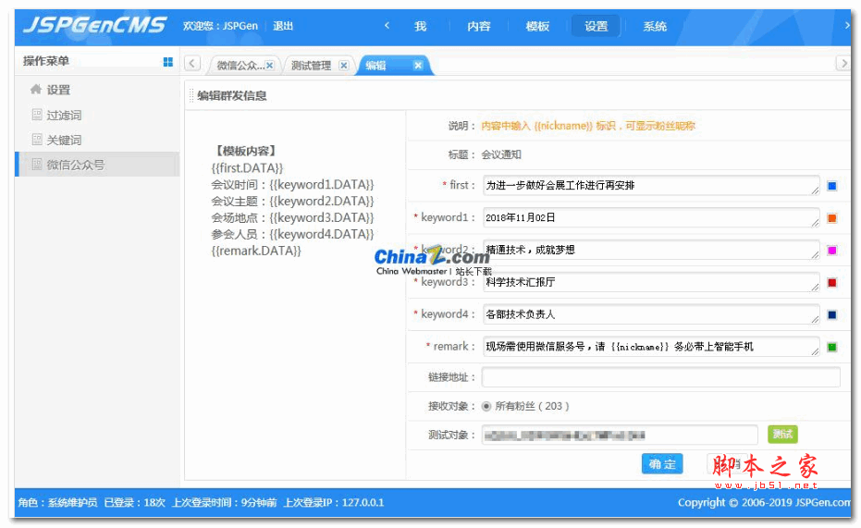Pick the orange color for keyword1
This screenshot has height=528, width=861.
[x=832, y=218]
